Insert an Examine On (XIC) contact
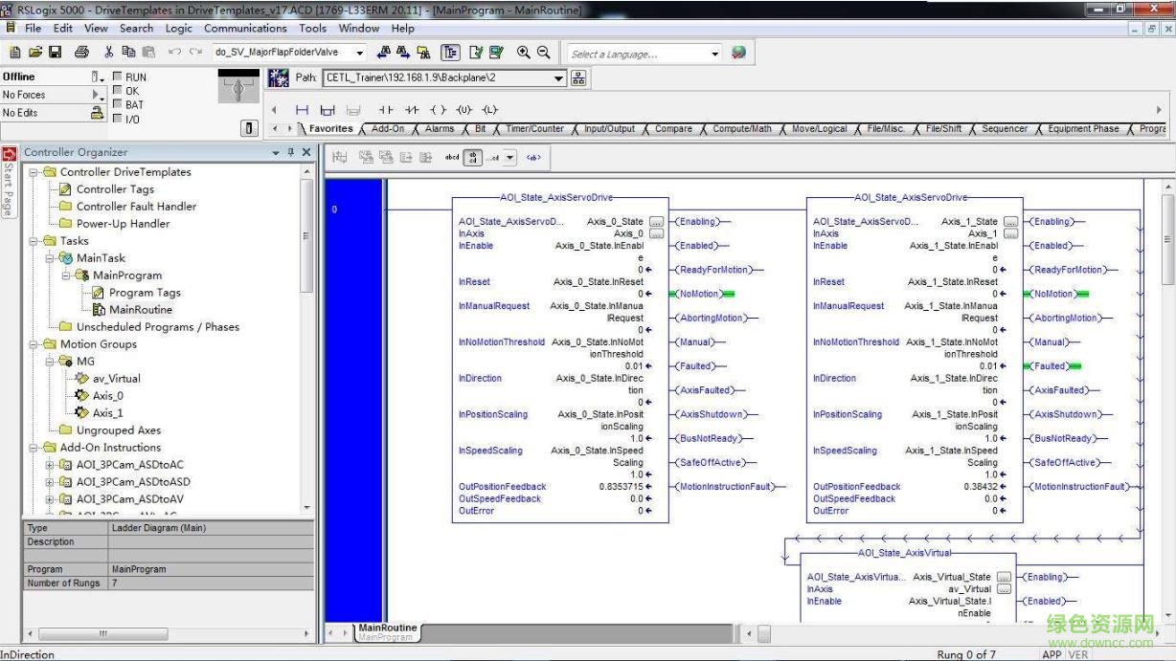This screenshot has width=1176, height=661. pos(386,110)
